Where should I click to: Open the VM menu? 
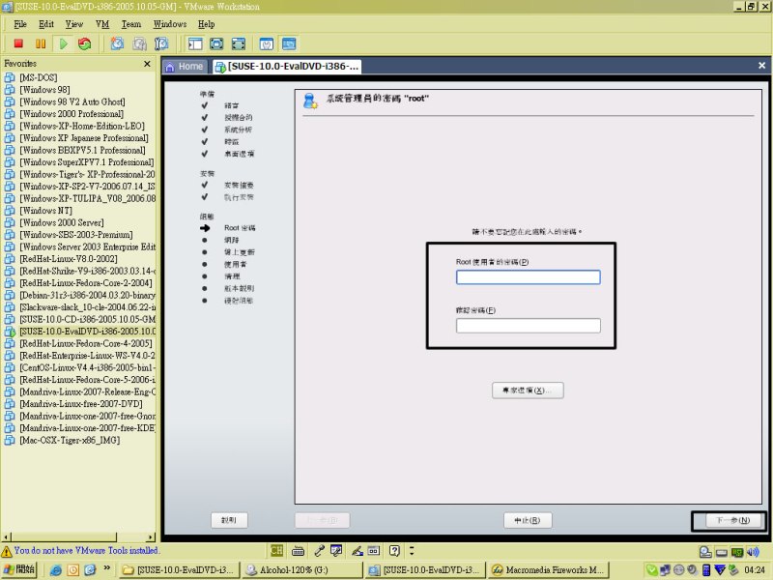[102, 24]
